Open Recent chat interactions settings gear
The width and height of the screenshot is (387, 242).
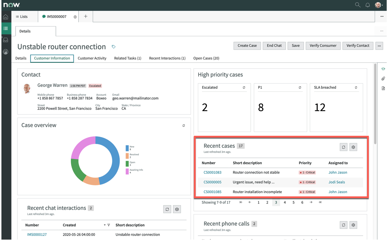(x=177, y=209)
